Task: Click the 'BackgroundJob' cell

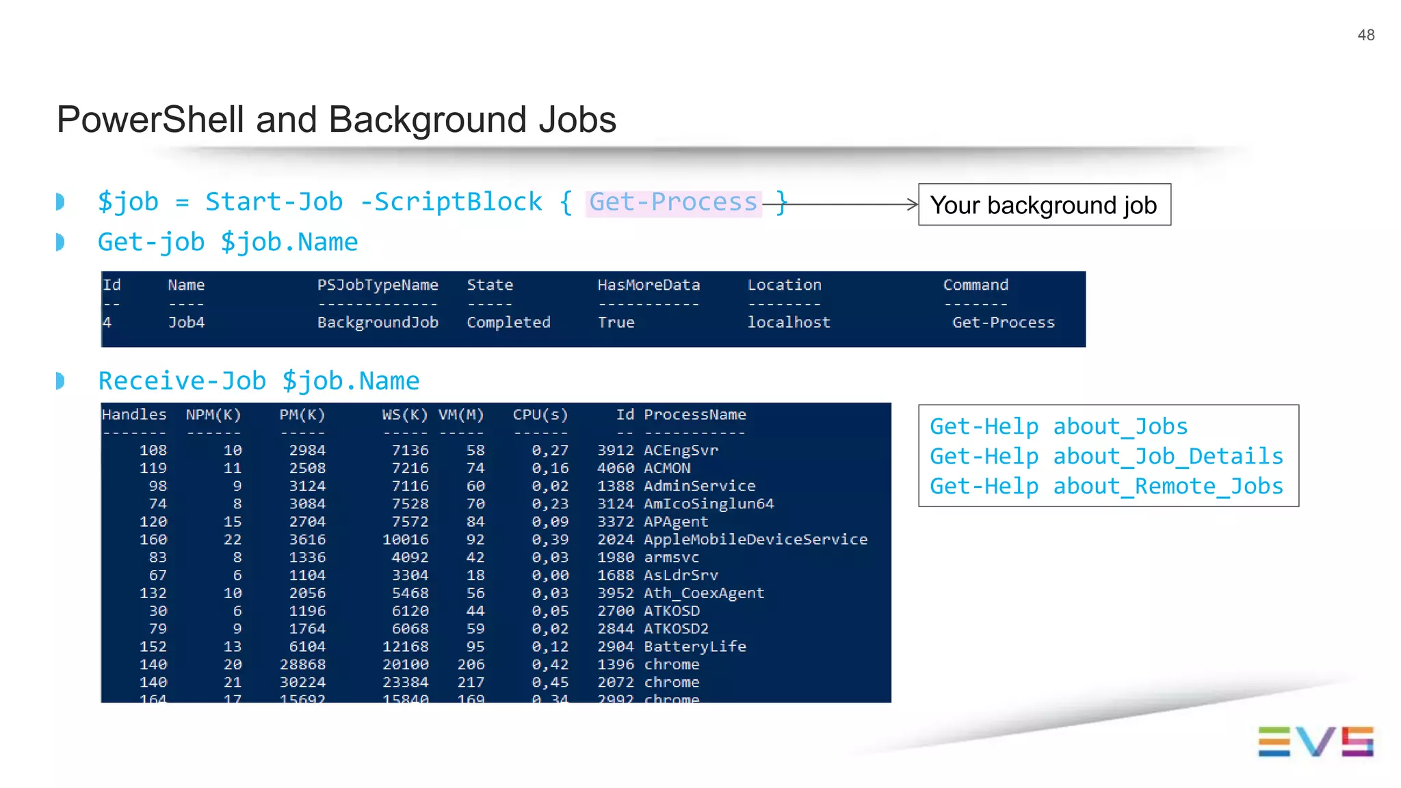Action: pyautogui.click(x=378, y=323)
